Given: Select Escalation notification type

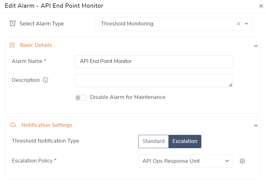Looking at the screenshot, I should [x=185, y=141].
